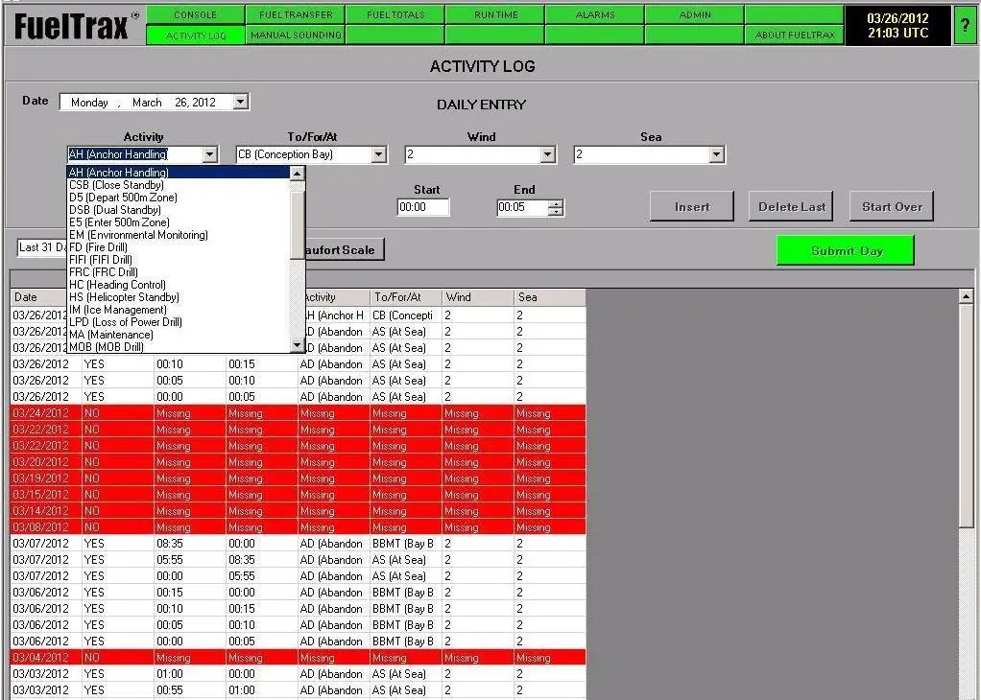Choose LPD (Loss of Power Drill) activity

179,322
